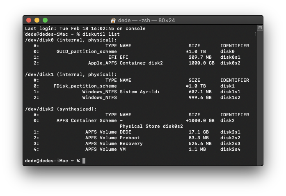
Task: Minimize the Terminal using the yellow button
Action: tap(37, 20)
